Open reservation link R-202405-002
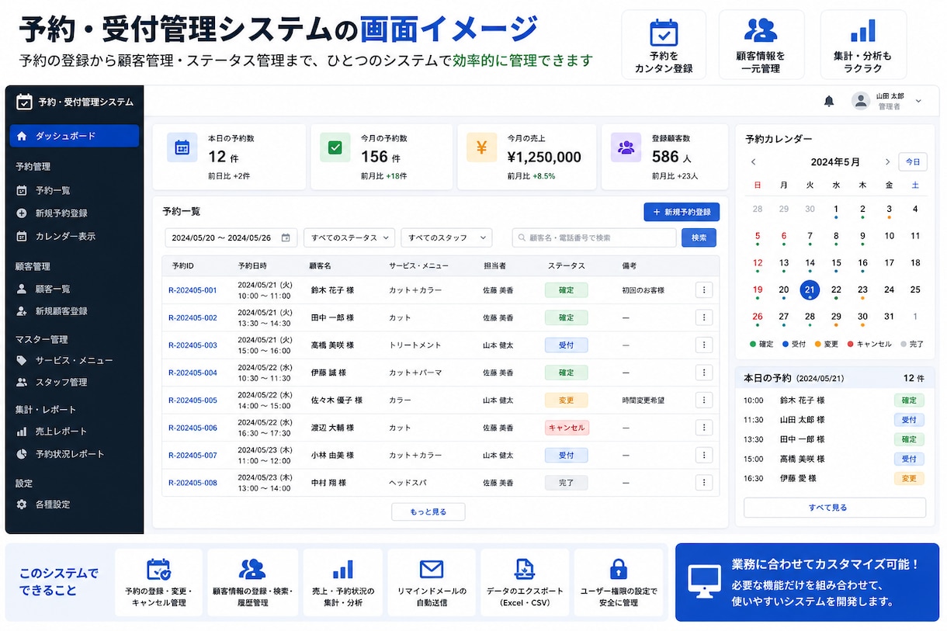 click(193, 317)
